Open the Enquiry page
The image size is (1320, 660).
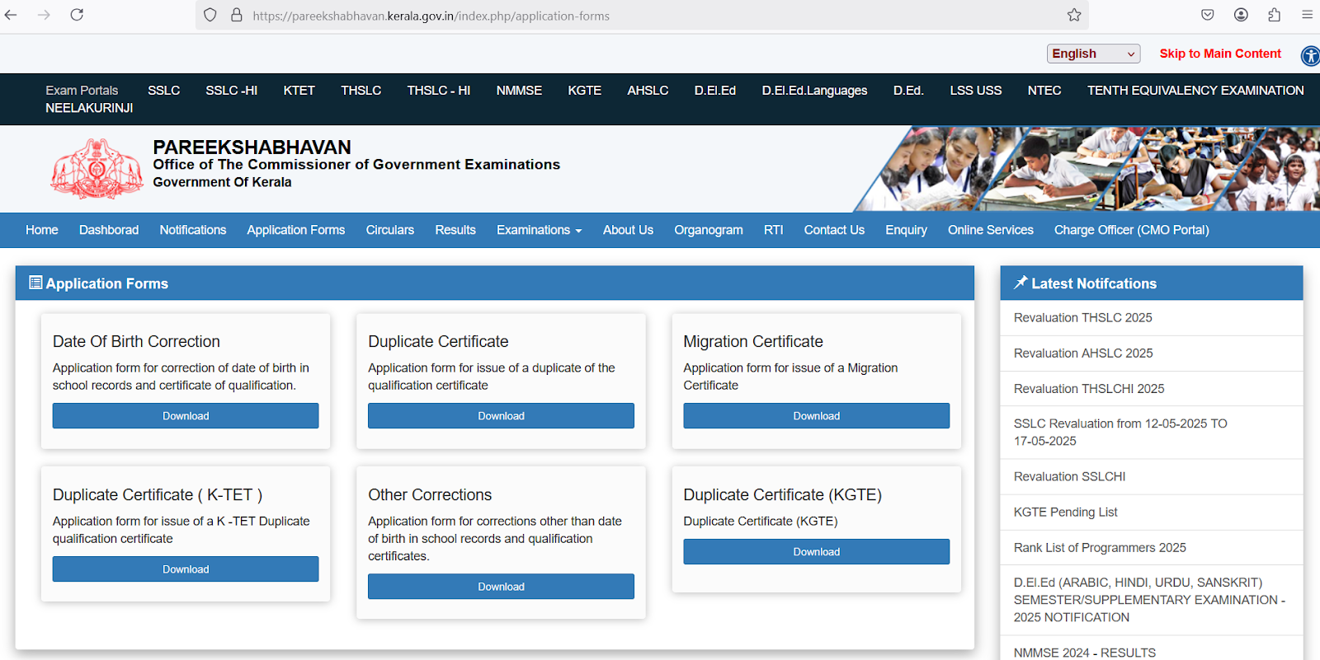[x=907, y=230]
